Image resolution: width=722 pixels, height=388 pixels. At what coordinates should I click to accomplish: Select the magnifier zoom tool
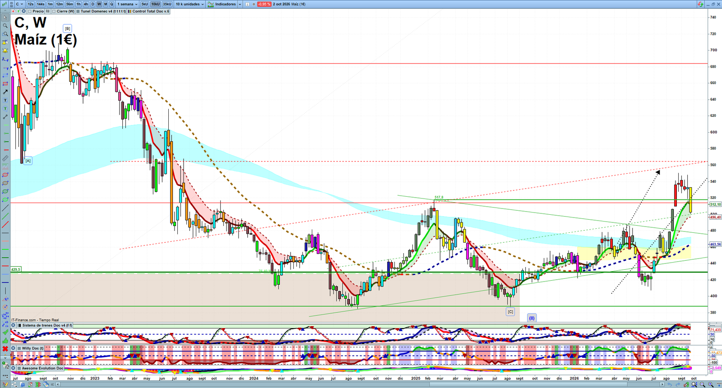(x=5, y=26)
